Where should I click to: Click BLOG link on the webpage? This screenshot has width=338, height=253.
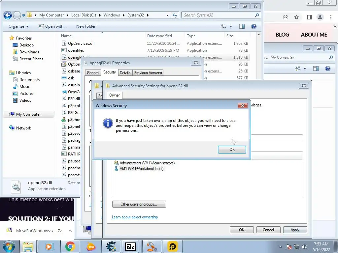point(282,35)
